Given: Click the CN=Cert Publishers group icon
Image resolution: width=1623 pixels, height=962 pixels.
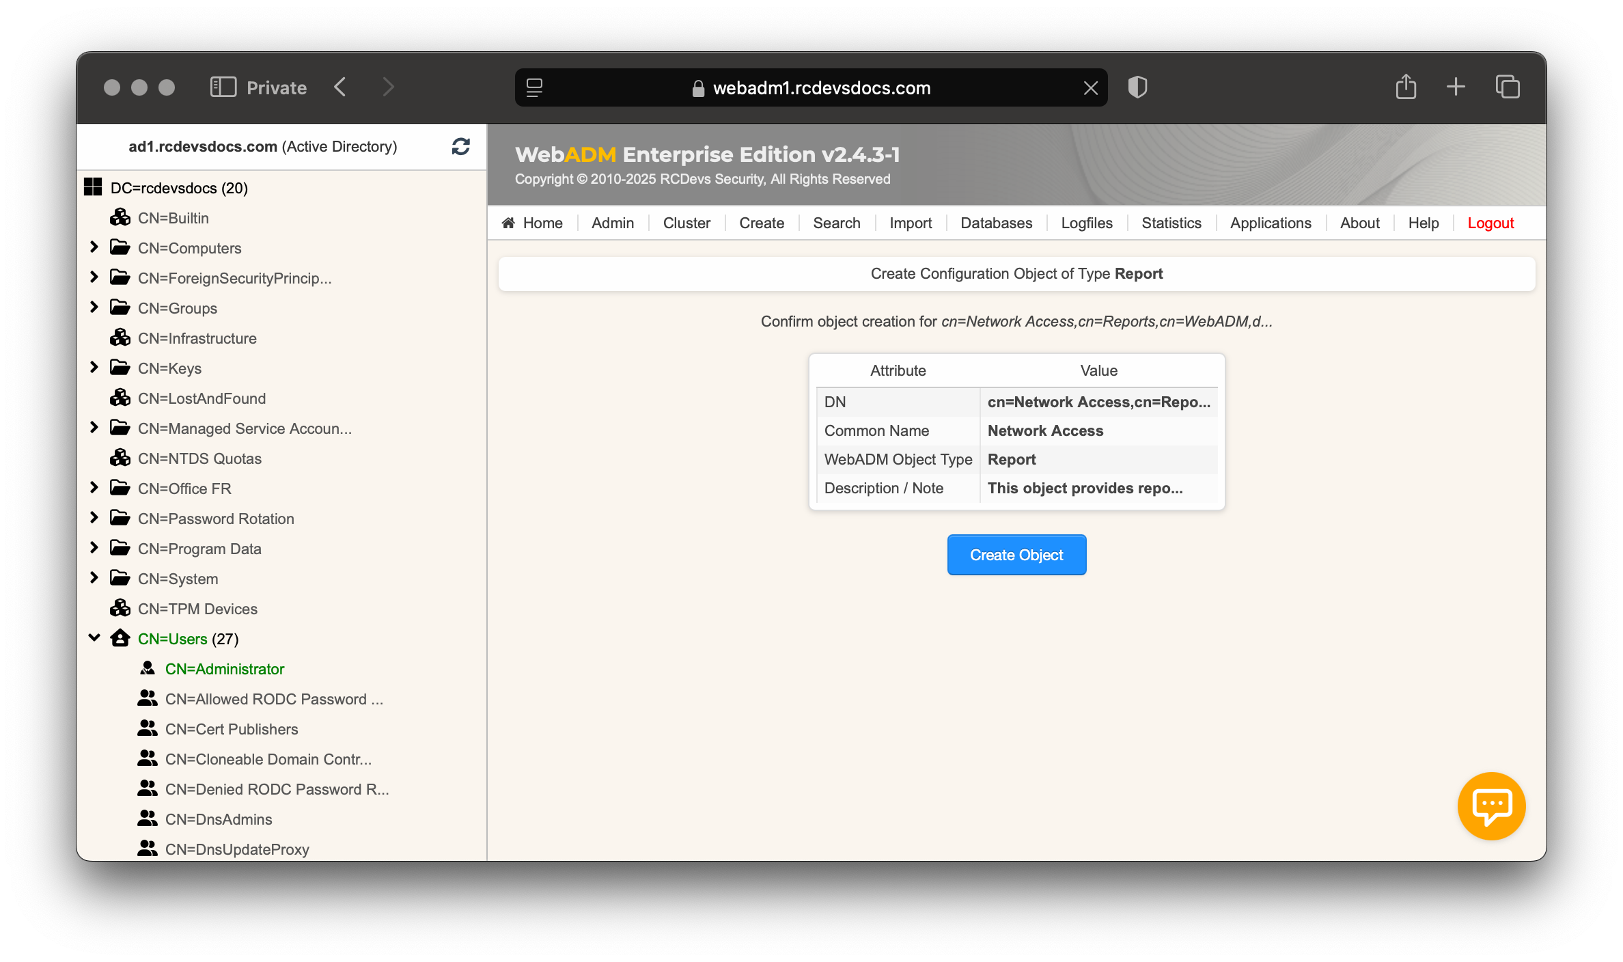Looking at the screenshot, I should point(148,728).
